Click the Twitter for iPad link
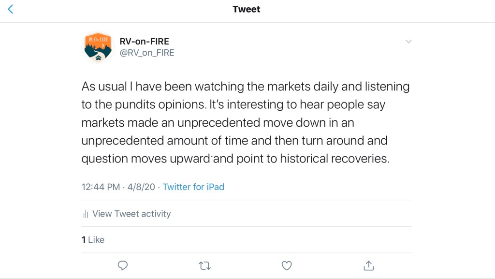Screen dimensions: 495x279 [193, 187]
